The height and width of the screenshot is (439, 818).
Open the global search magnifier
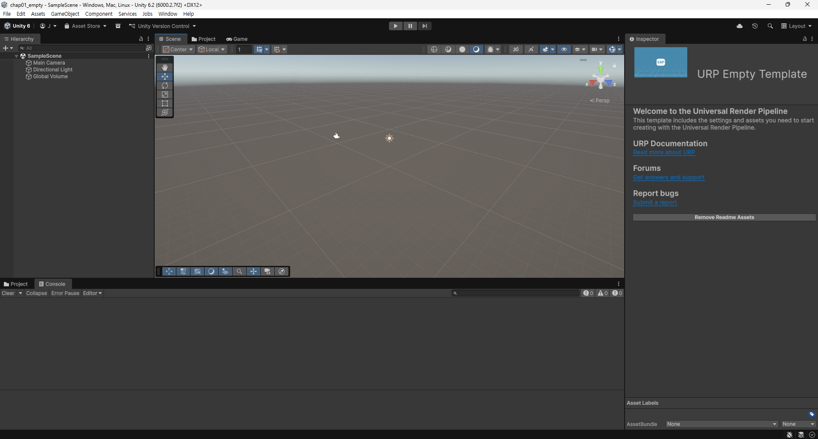tap(770, 26)
